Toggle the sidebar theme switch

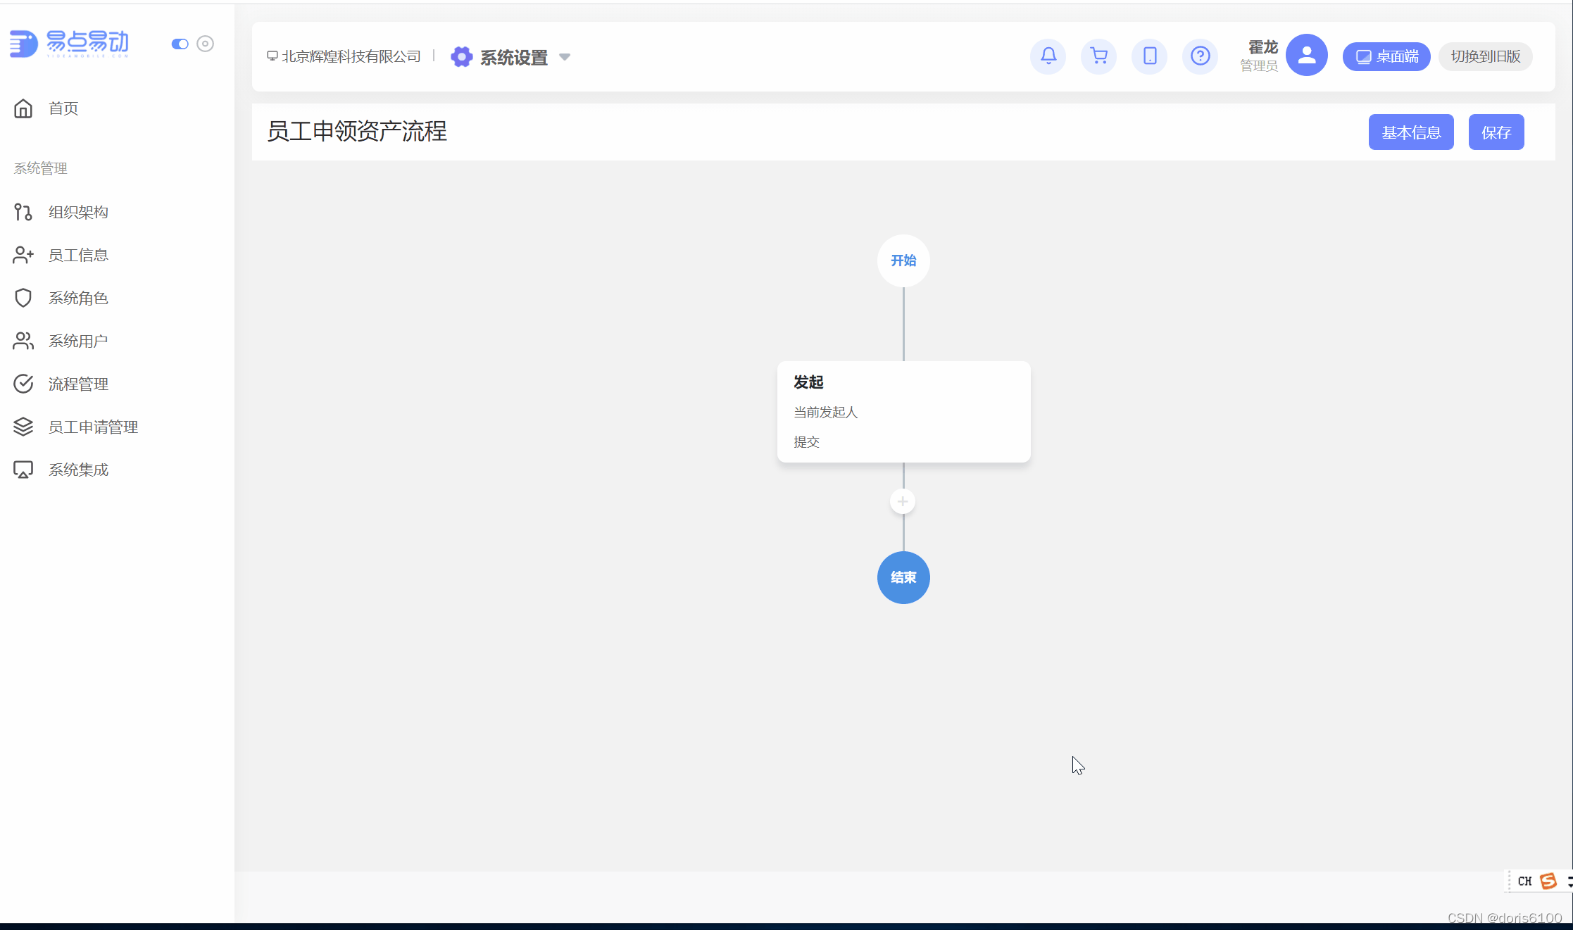180,44
